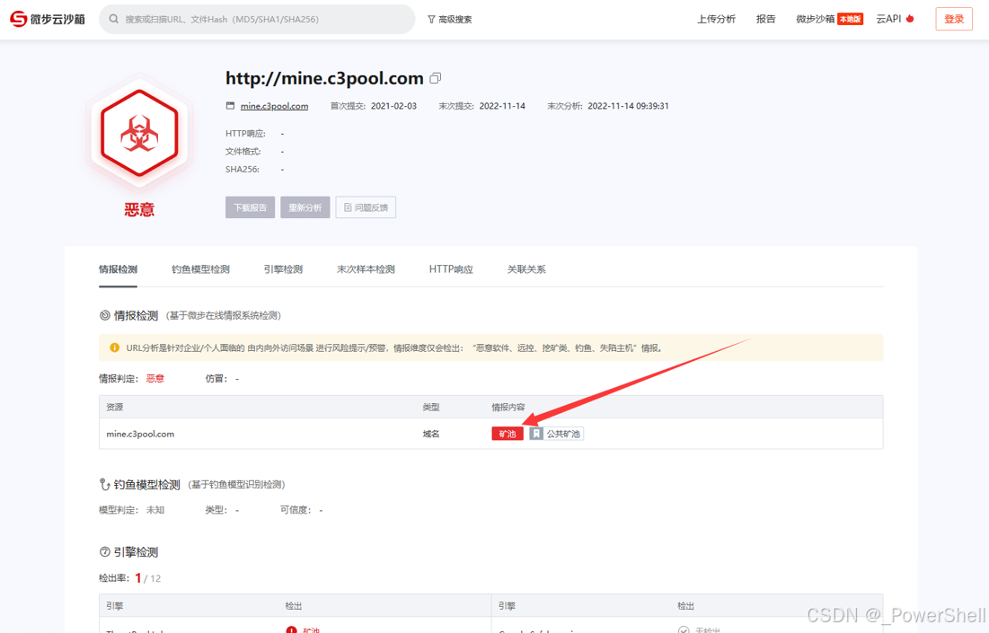
Task: Switch to the 钓鱼模型检测 tab
Action: pos(200,269)
